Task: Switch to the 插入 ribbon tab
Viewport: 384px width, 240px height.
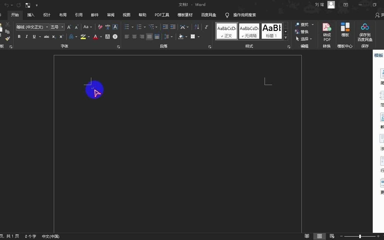Action: pos(31,15)
